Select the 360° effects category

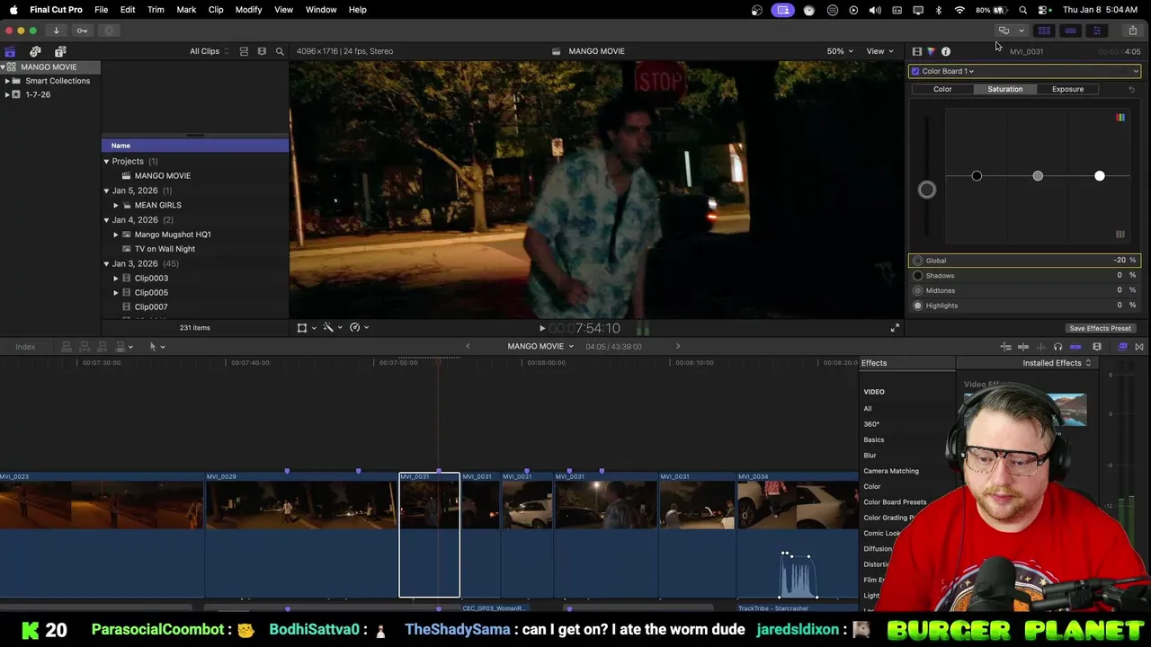coord(871,424)
